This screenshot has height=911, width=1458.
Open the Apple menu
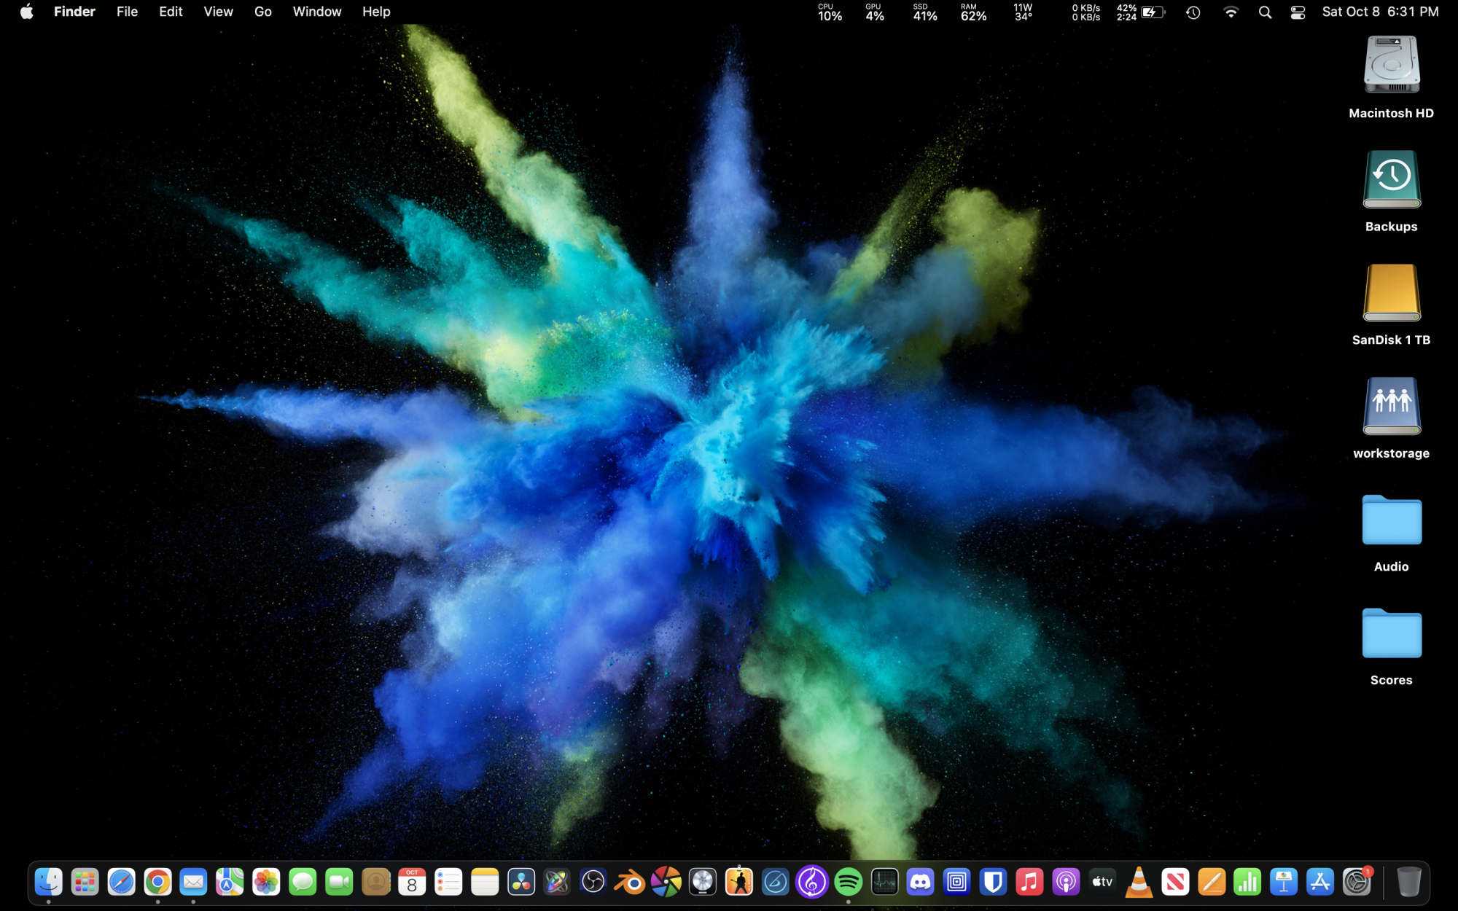[x=26, y=12]
